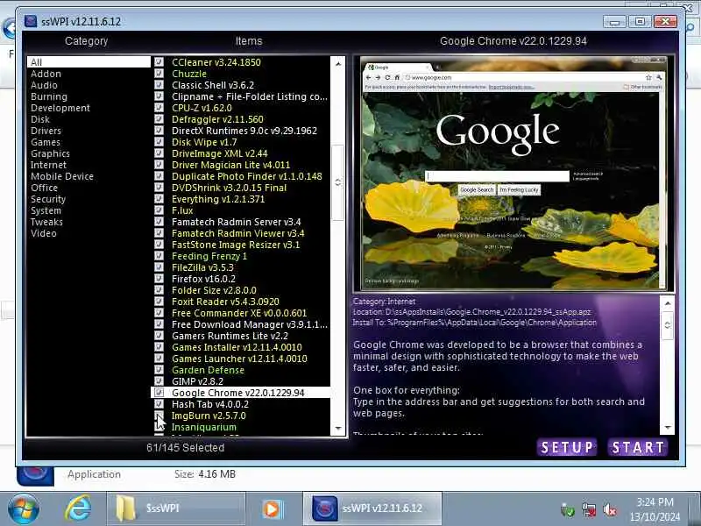Select Foxit Reader v5.4.3.0920 item
The image size is (701, 526).
[x=225, y=302]
